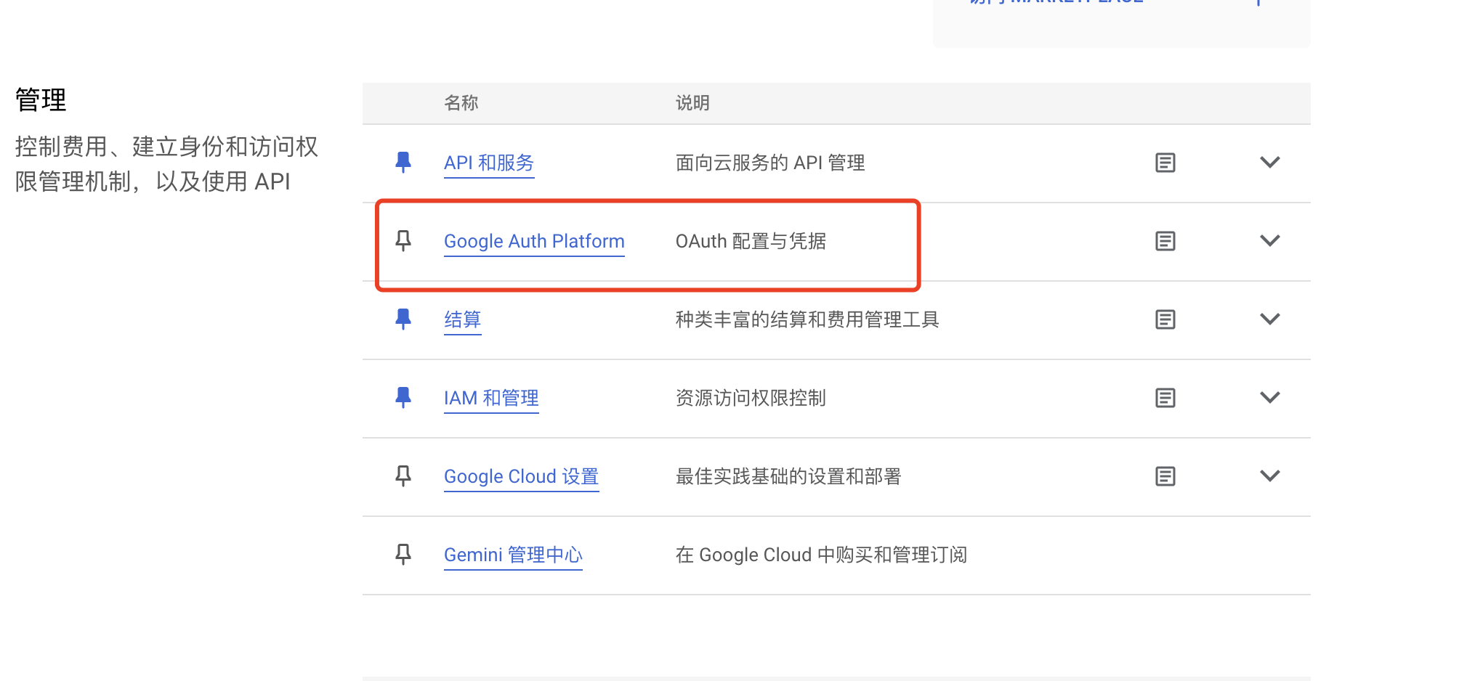Expand the 结算 row chevron
Image resolution: width=1475 pixels, height=681 pixels.
click(1269, 319)
